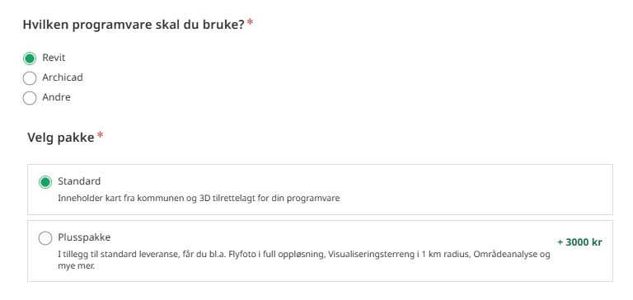Select the Standard package radio button
The height and width of the screenshot is (300, 633).
tap(45, 182)
